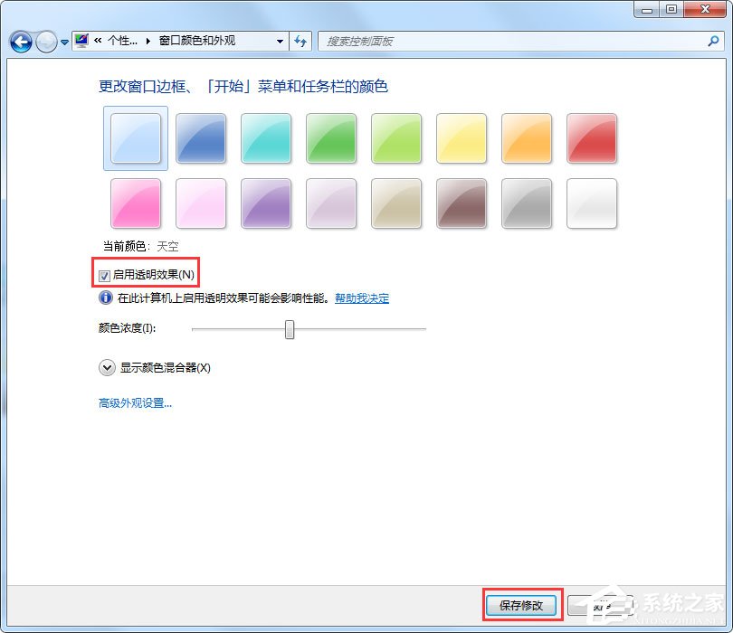Open the address bar dropdown arrow
This screenshot has width=733, height=633.
point(280,42)
